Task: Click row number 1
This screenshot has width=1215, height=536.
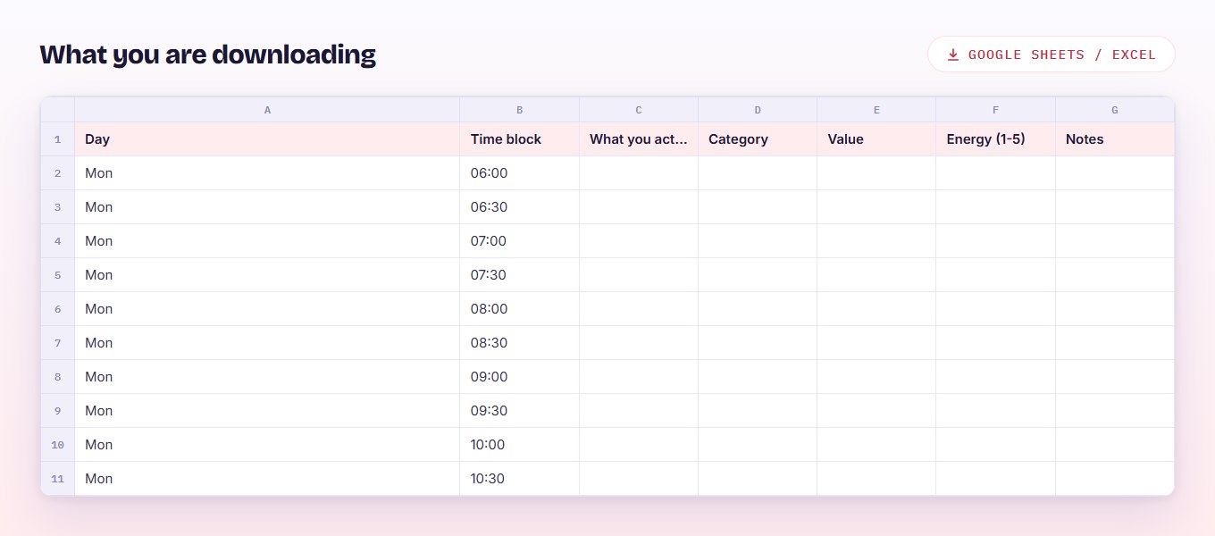Action: (x=58, y=139)
